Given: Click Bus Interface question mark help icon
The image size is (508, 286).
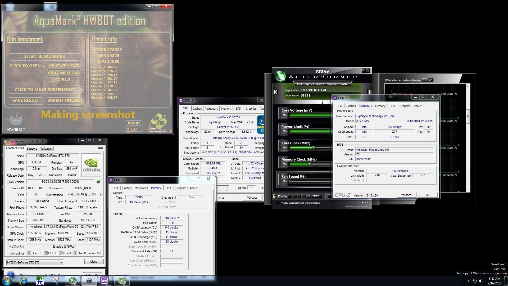Looking at the screenshot, I should [100, 195].
